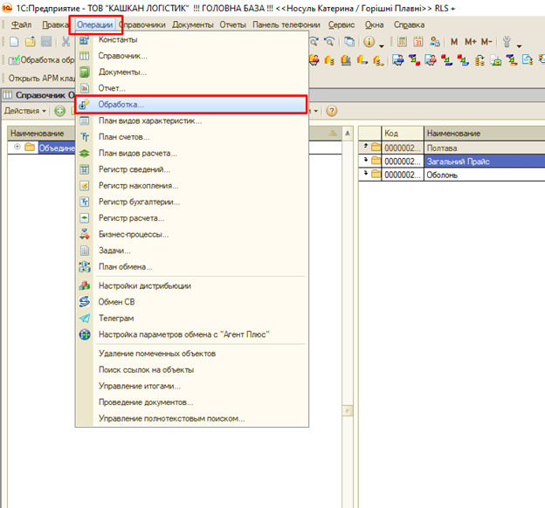Choose Удаление помеченных объектов

pyautogui.click(x=192, y=354)
